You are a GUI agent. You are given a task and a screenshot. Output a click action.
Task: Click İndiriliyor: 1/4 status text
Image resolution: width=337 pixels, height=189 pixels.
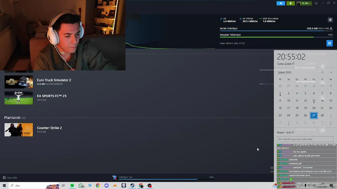point(126,177)
